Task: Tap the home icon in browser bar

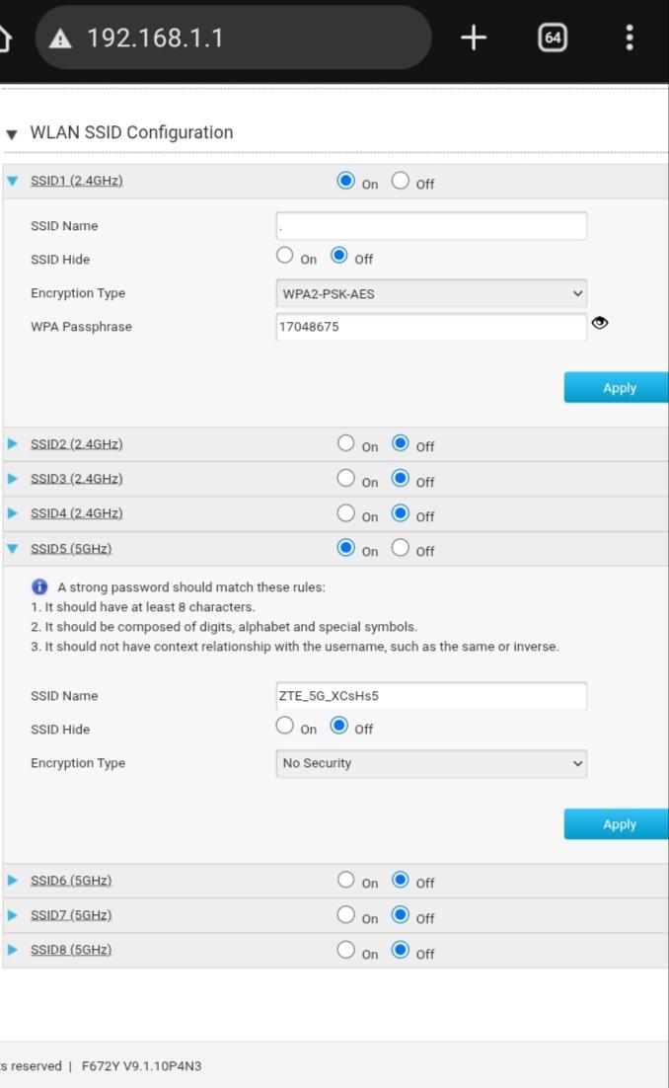Action: tap(6, 38)
